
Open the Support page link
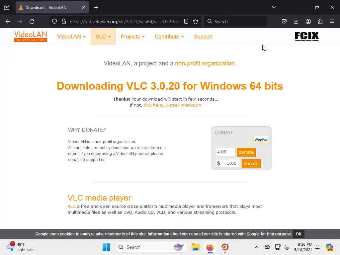[203, 37]
